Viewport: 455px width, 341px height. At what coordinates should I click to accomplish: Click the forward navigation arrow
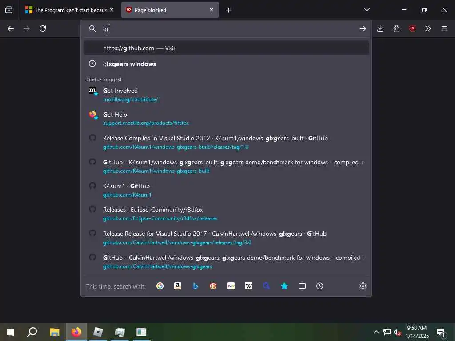[x=27, y=28]
